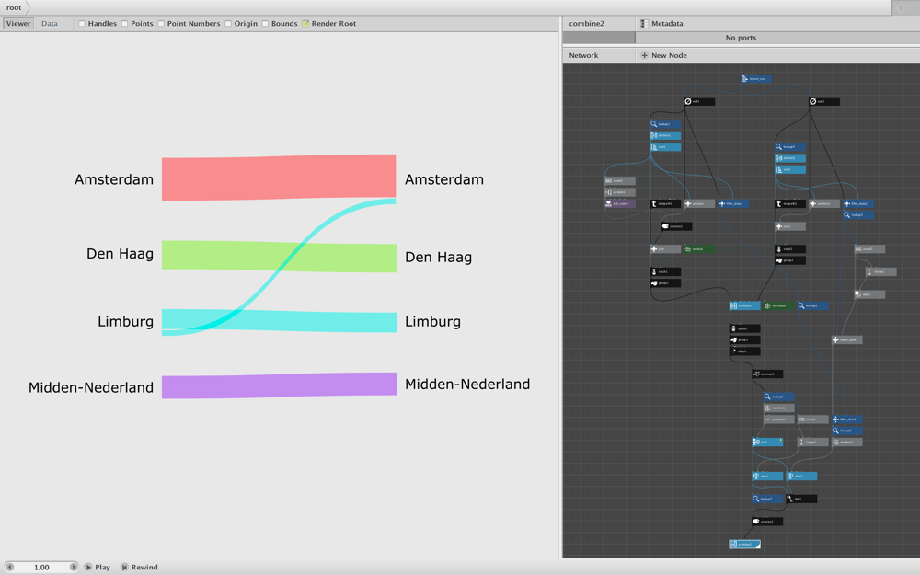Select the null2 node
Image resolution: width=920 pixels, height=575 pixels.
(x=823, y=101)
